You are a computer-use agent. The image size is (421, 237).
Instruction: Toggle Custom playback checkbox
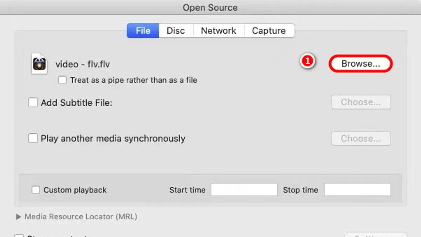(x=36, y=190)
